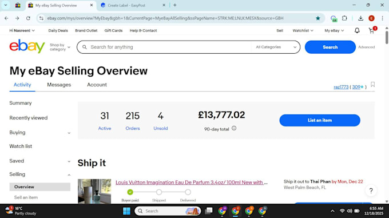Click the 90-day total info icon
The height and width of the screenshot is (218, 389).
pos(234,128)
